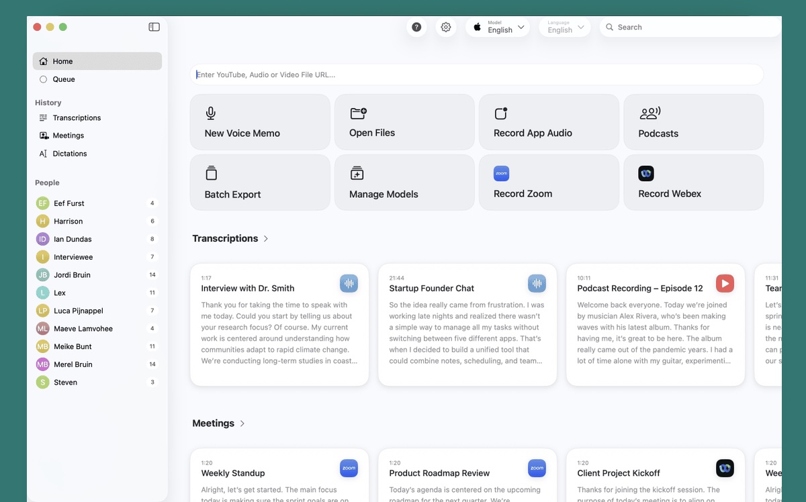Click the New Voice Memo microphone icon
This screenshot has width=806, height=502.
point(211,113)
